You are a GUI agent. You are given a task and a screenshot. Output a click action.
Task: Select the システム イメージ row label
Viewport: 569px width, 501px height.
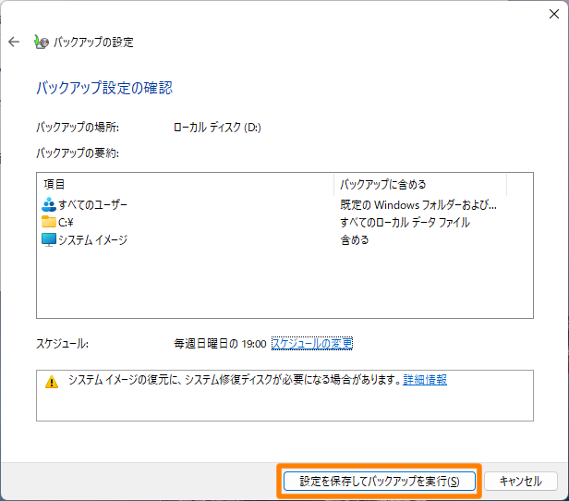click(92, 239)
